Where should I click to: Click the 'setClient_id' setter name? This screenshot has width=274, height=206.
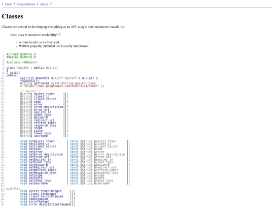[x=39, y=144]
